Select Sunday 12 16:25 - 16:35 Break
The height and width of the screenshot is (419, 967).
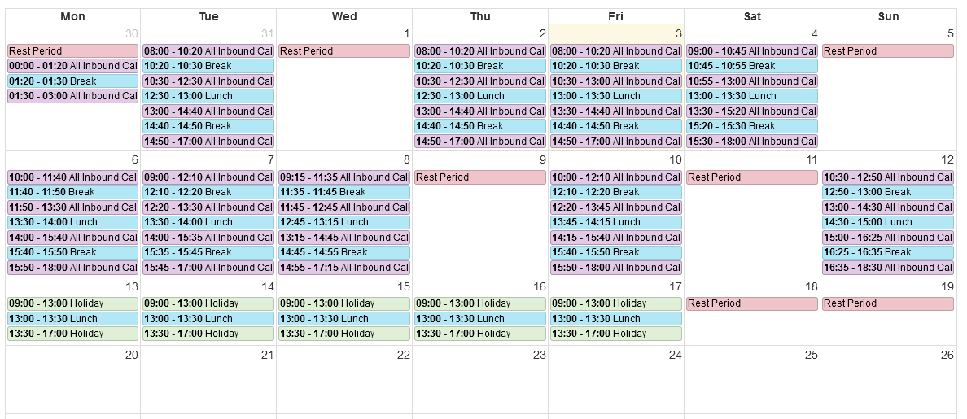click(x=888, y=253)
